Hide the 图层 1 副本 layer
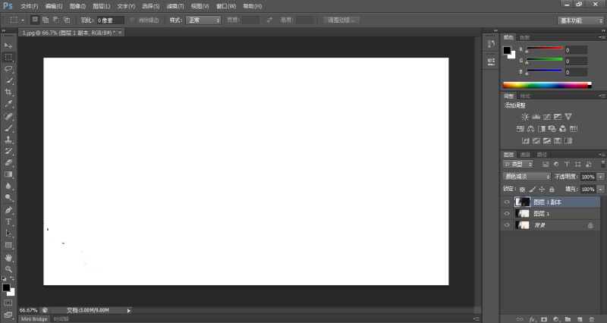 pos(507,202)
